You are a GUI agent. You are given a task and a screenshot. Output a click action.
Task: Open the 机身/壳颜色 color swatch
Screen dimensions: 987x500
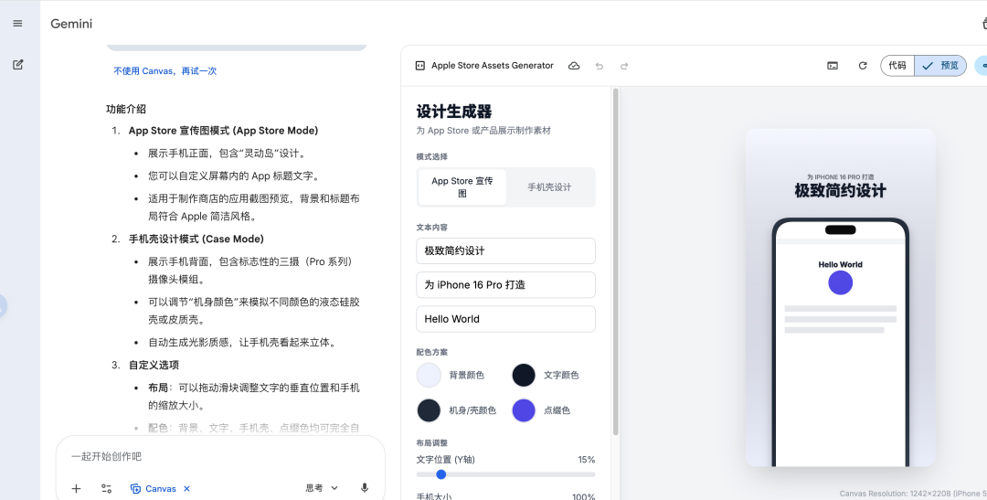[x=429, y=410]
